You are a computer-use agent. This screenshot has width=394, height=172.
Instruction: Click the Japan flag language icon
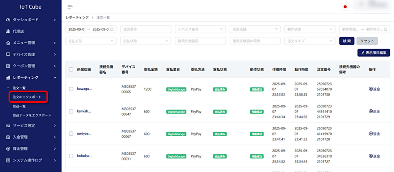point(345,7)
